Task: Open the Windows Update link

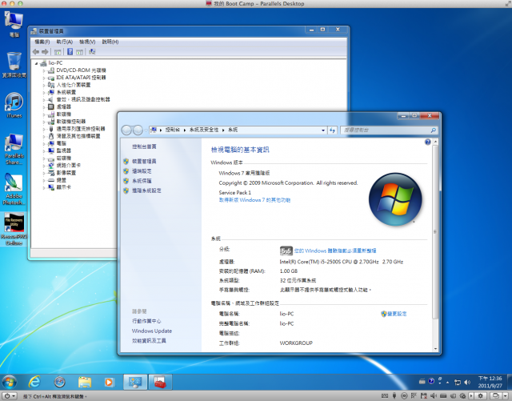Action: [151, 331]
